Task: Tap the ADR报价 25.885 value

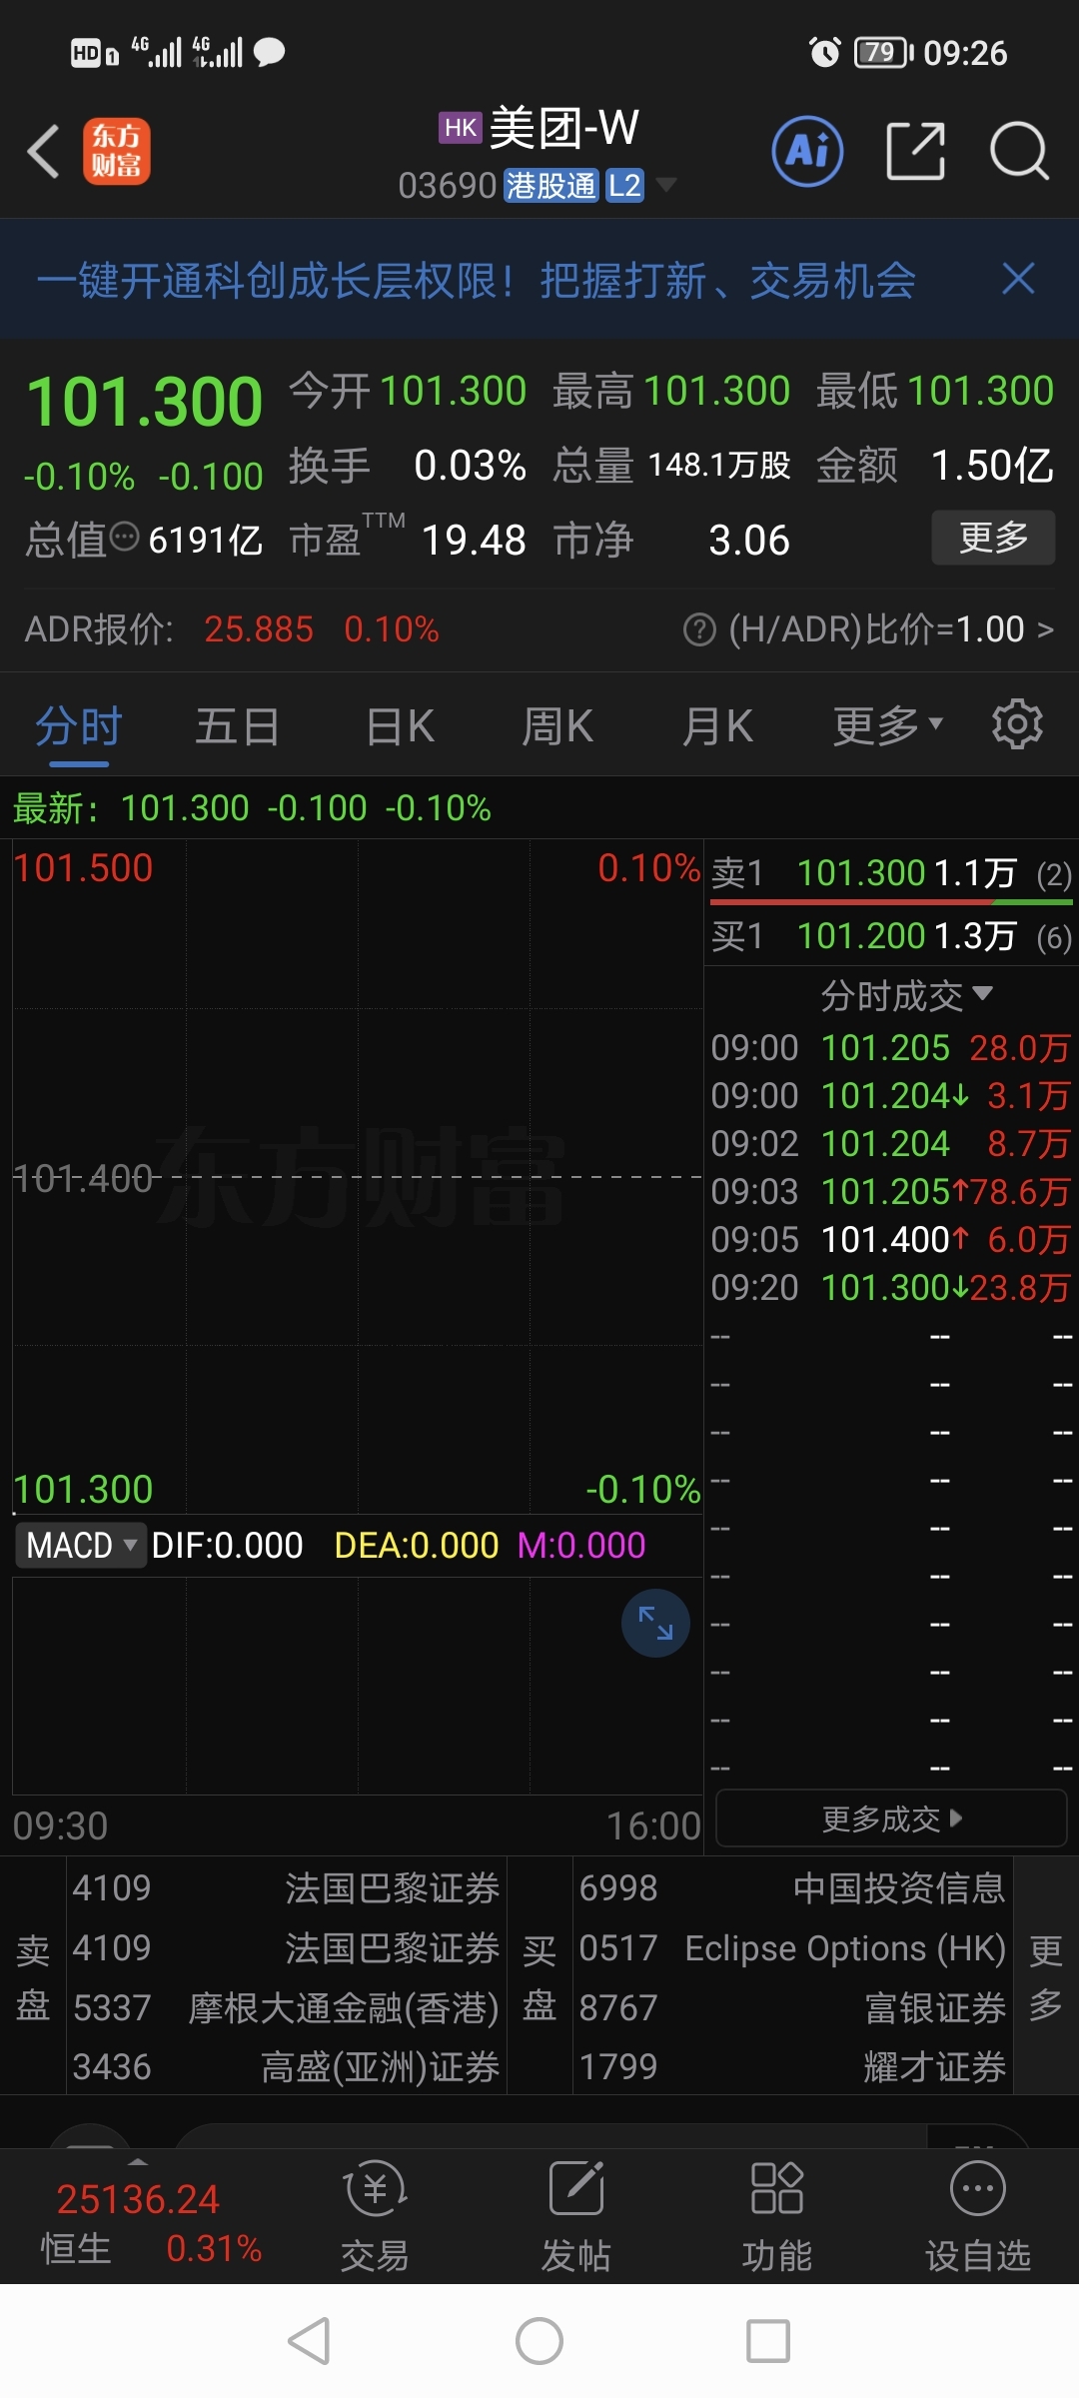Action: (259, 629)
